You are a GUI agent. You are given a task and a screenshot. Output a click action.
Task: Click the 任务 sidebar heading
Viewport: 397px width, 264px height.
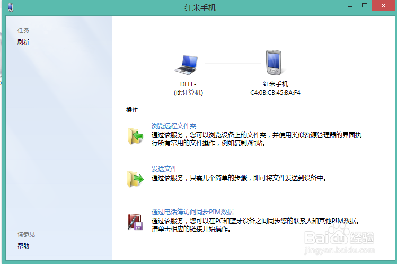click(23, 30)
